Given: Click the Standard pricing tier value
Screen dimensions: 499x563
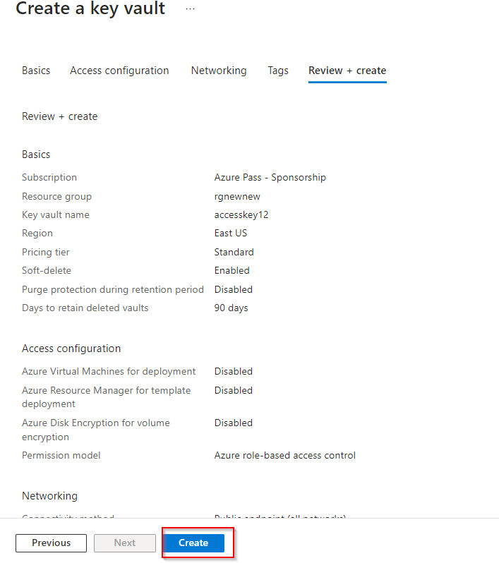Looking at the screenshot, I should 234,252.
